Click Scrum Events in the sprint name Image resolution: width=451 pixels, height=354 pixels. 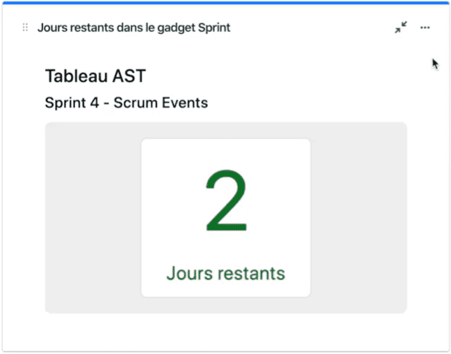pos(160,103)
